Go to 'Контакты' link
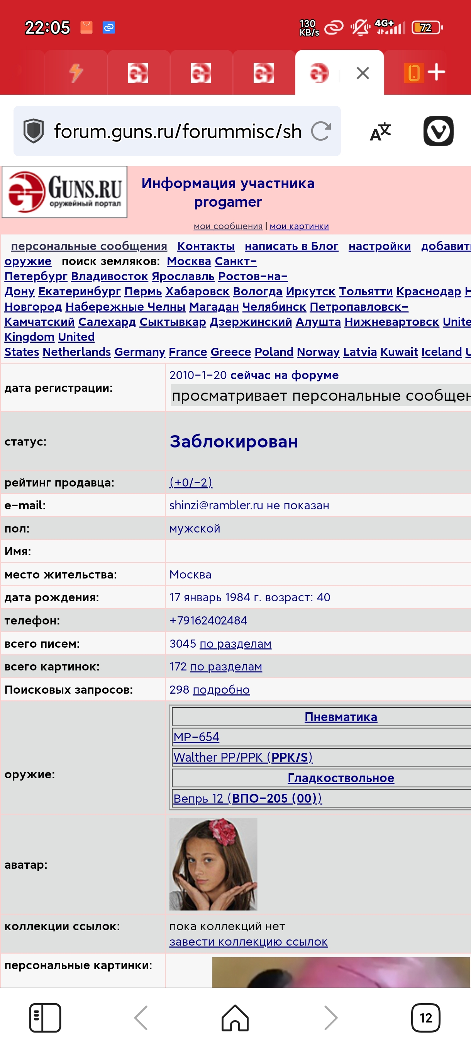The height and width of the screenshot is (1048, 471). [x=206, y=246]
